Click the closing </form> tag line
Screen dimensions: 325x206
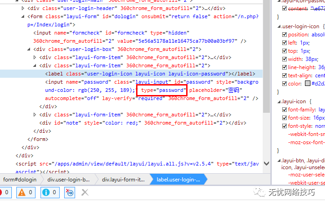pyautogui.click(x=38, y=139)
